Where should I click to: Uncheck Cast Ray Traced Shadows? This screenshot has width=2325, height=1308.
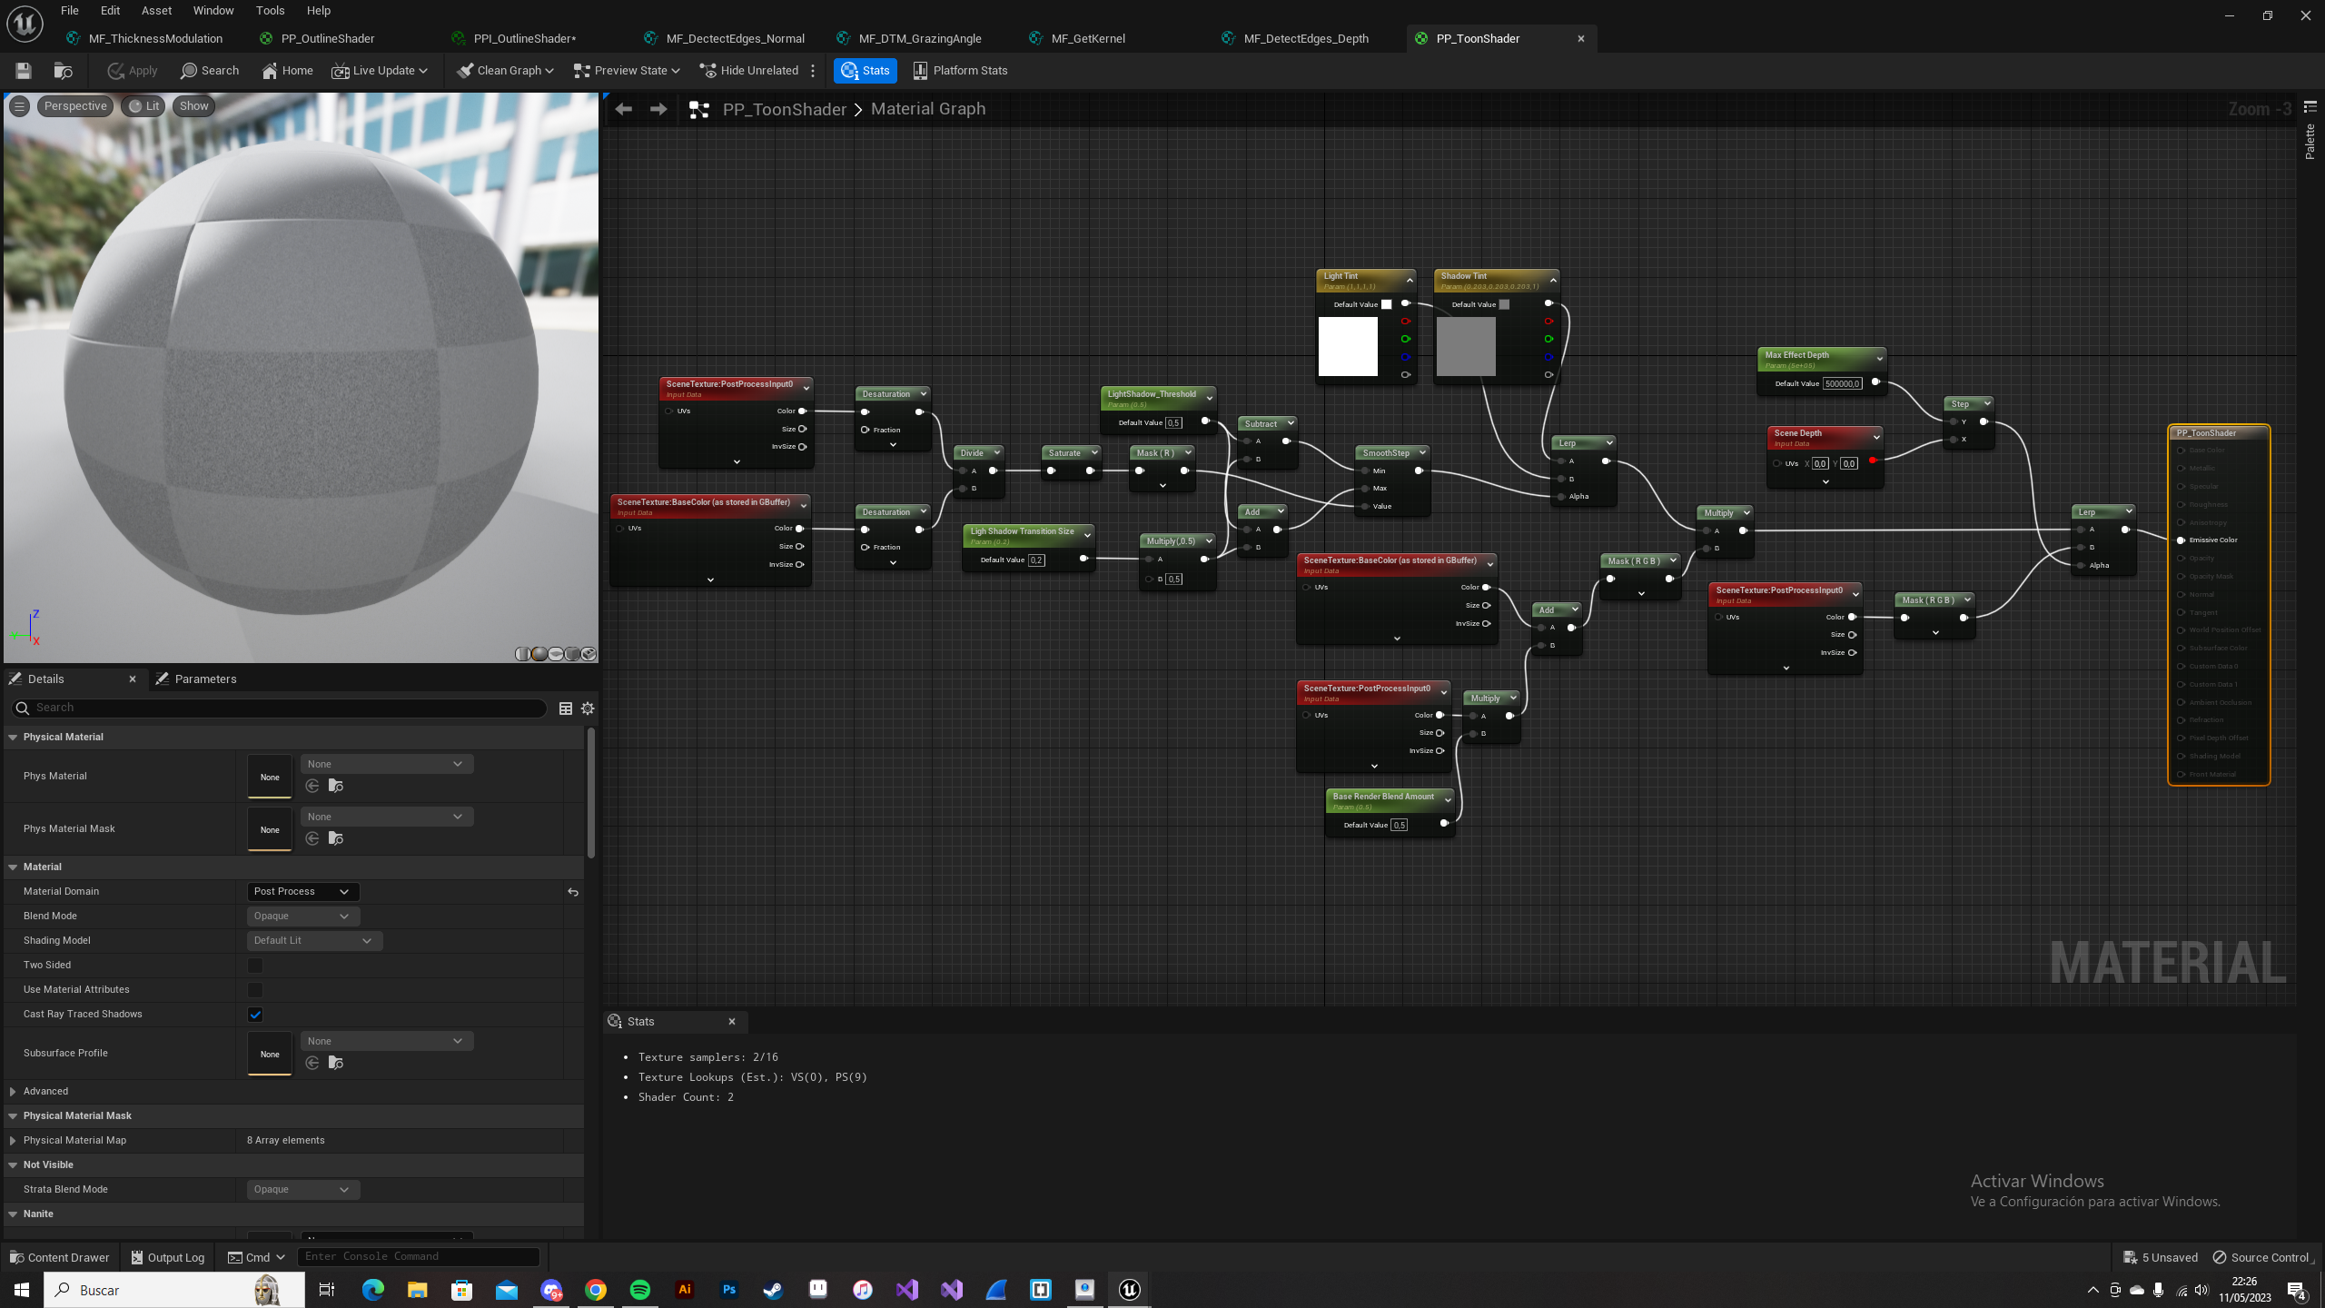(x=255, y=1015)
